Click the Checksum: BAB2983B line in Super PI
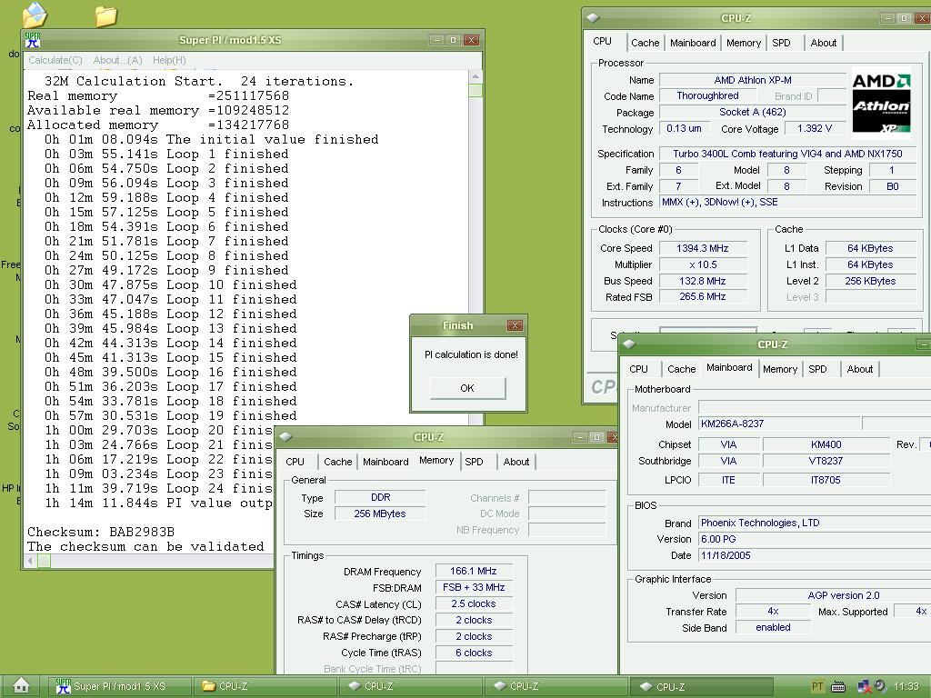Screen dimensions: 931x698 coord(101,532)
